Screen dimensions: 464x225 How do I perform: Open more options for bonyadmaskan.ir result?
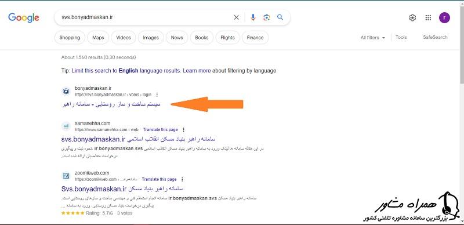click(x=157, y=95)
